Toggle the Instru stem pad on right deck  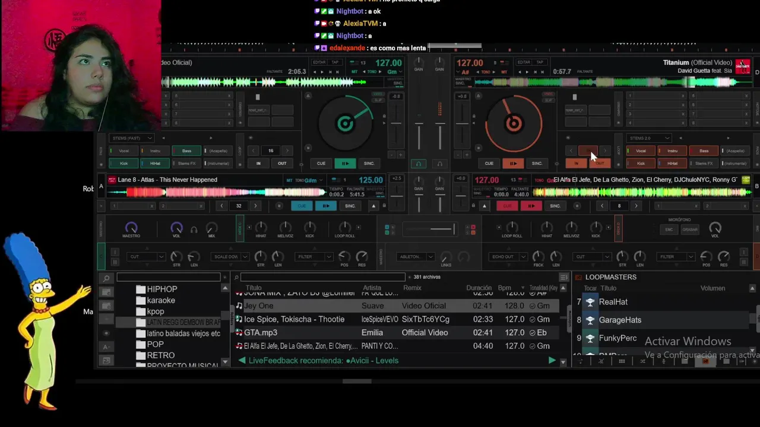tap(672, 151)
